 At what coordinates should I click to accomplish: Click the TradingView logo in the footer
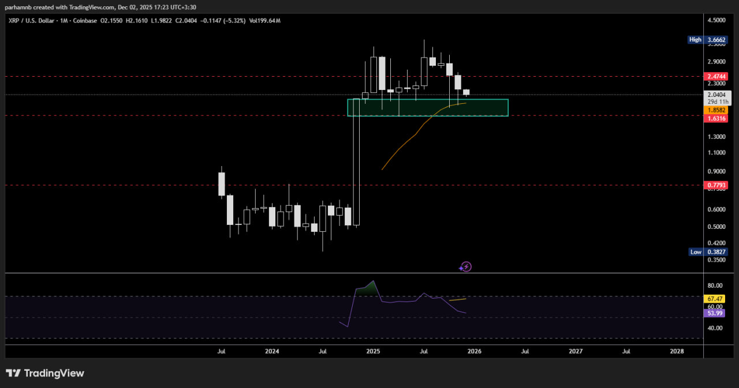(x=45, y=374)
